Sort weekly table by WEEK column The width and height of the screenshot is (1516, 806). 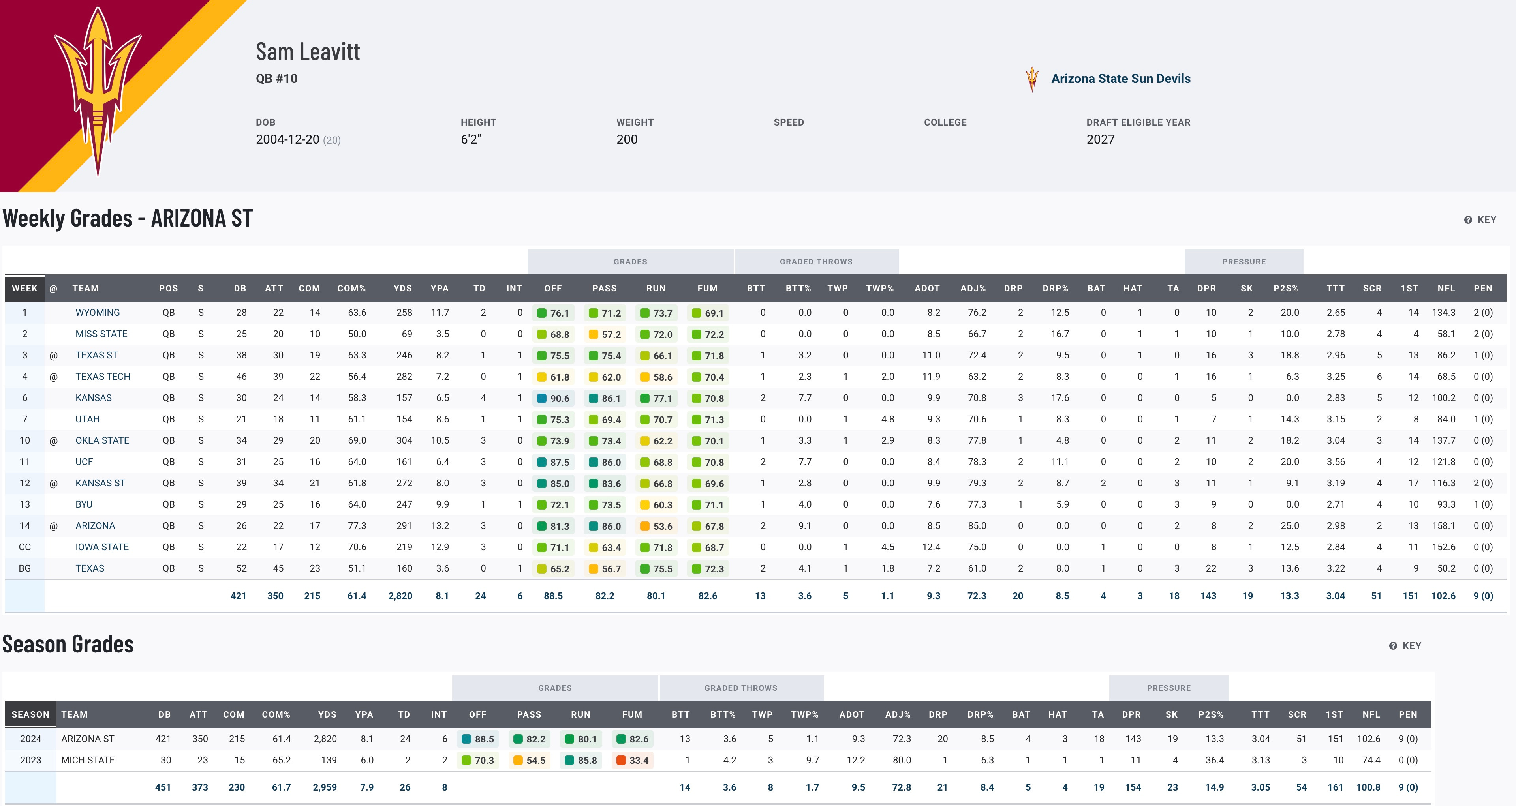pos(25,288)
